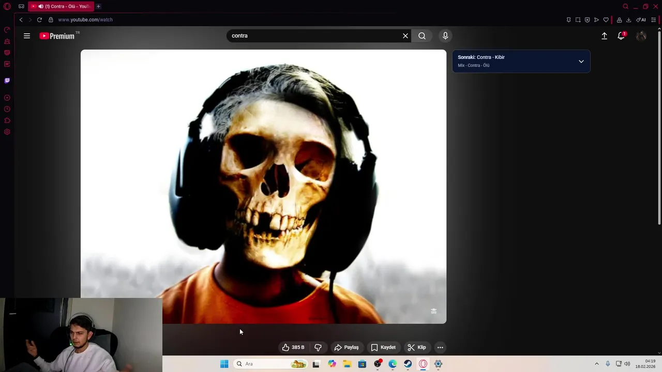Take a snapshot with the capture icon
This screenshot has width=662, height=372.
point(578,20)
